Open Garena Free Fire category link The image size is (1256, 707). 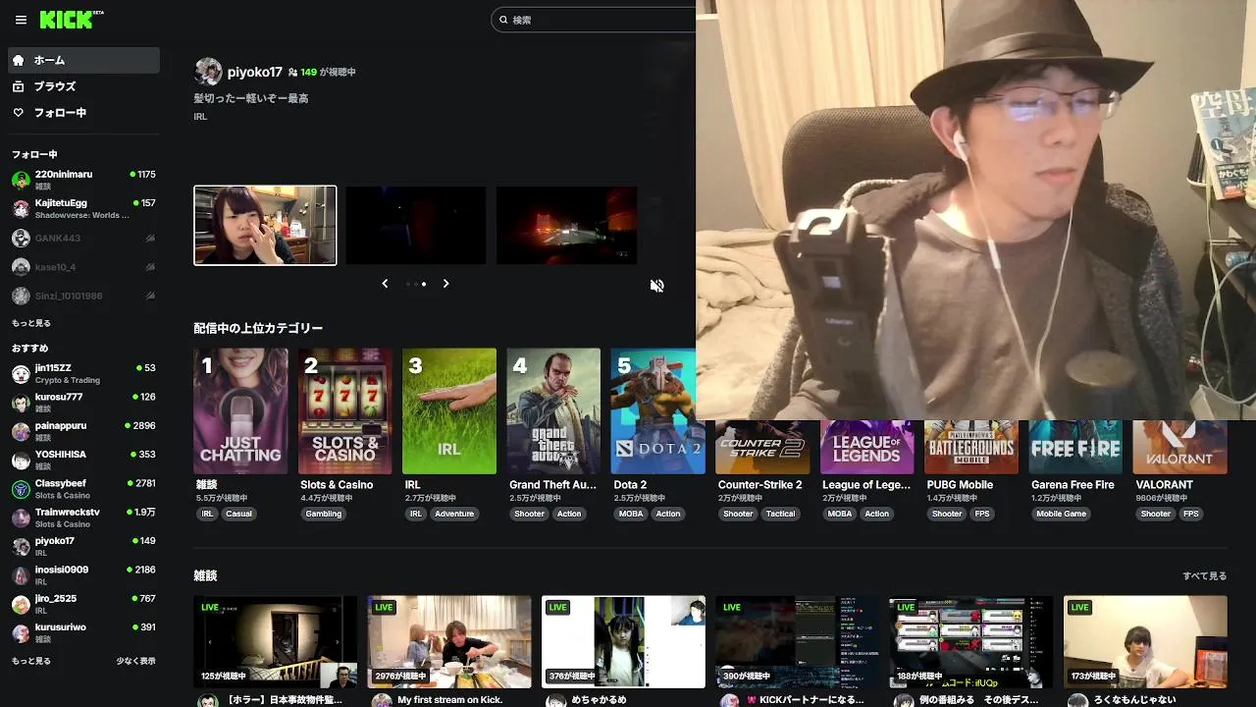1073,485
